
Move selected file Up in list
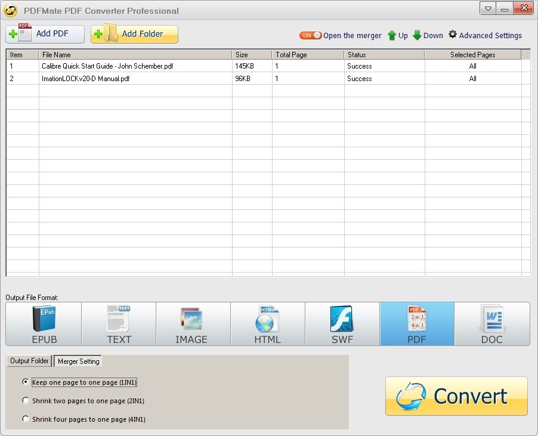coord(397,35)
